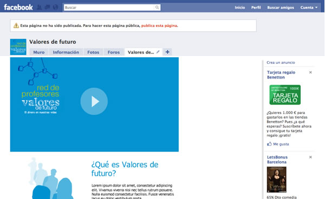Add a new tab with plus icon
325x199 pixels.
[x=167, y=52]
